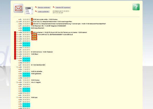Click the highlighted date 20.04.2013
The width and height of the screenshot is (153, 109).
[x=26, y=89]
